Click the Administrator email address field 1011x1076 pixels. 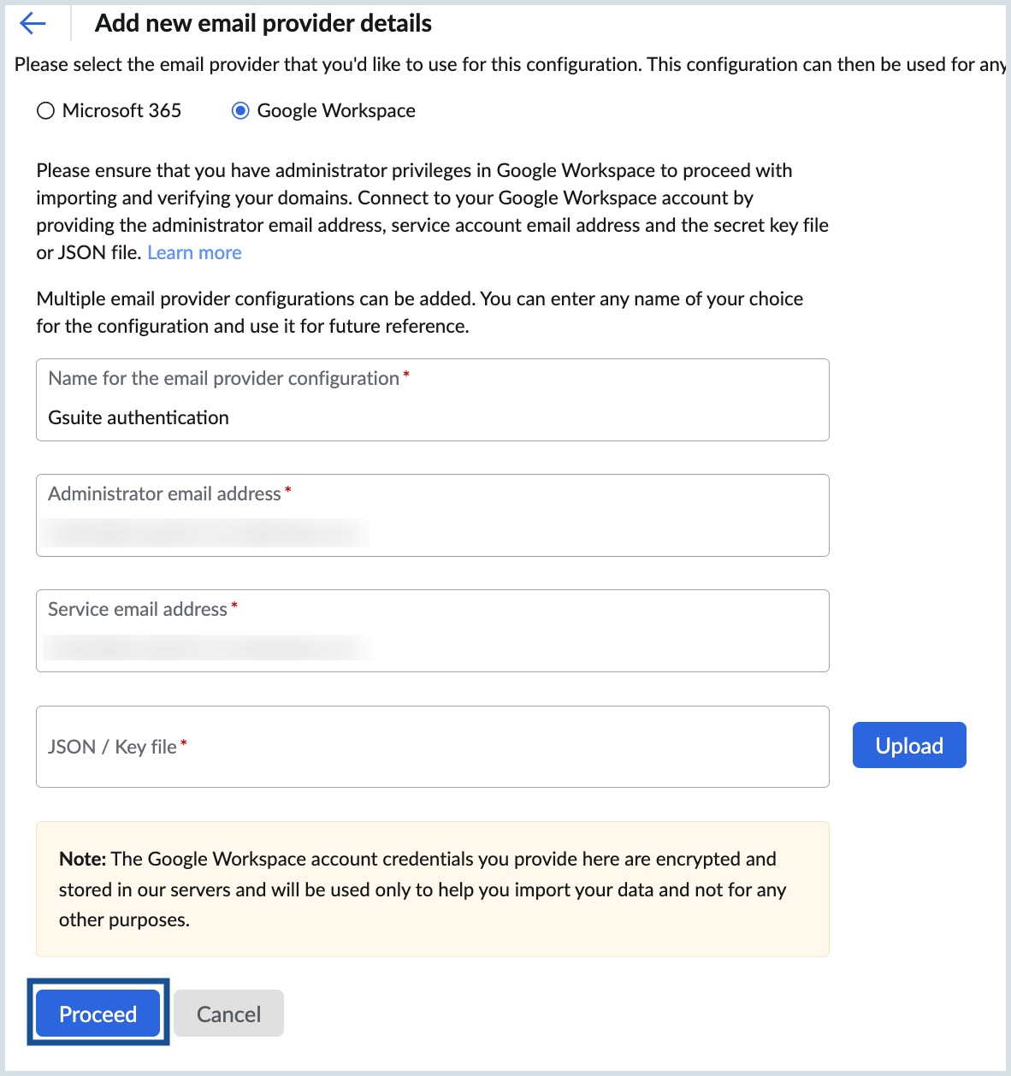[432, 515]
